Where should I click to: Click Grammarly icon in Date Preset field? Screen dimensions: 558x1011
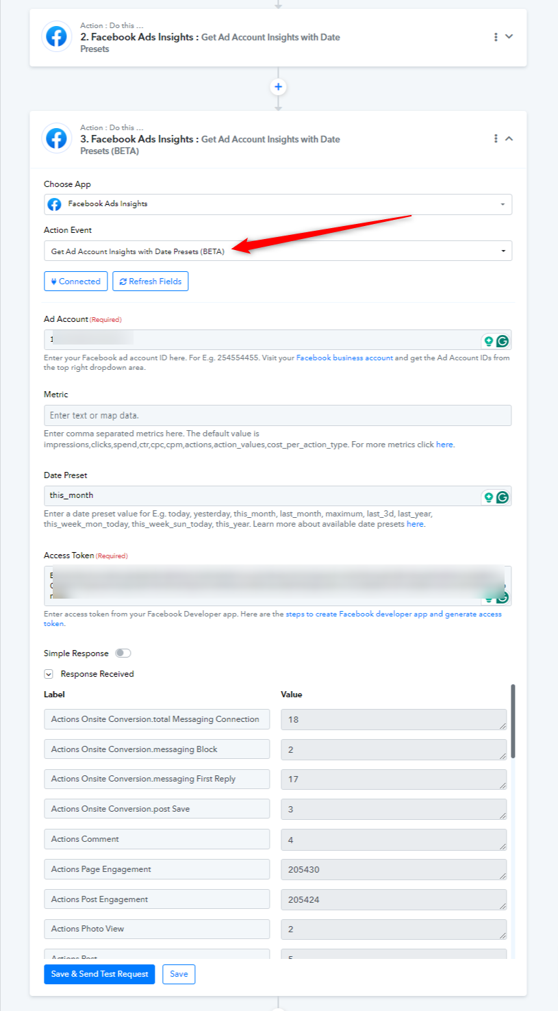pyautogui.click(x=503, y=497)
